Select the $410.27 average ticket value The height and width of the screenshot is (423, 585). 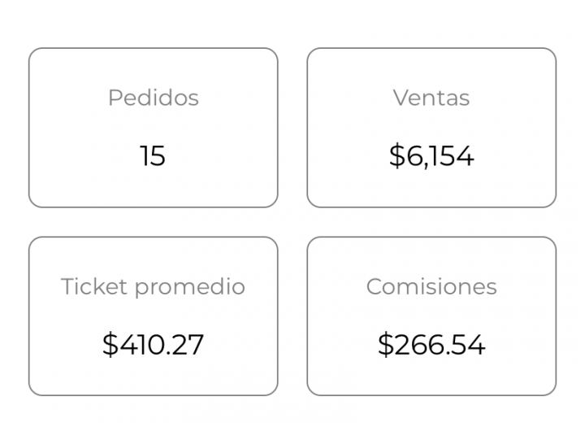153,345
